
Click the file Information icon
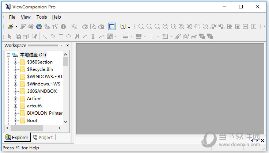(x=63, y=26)
